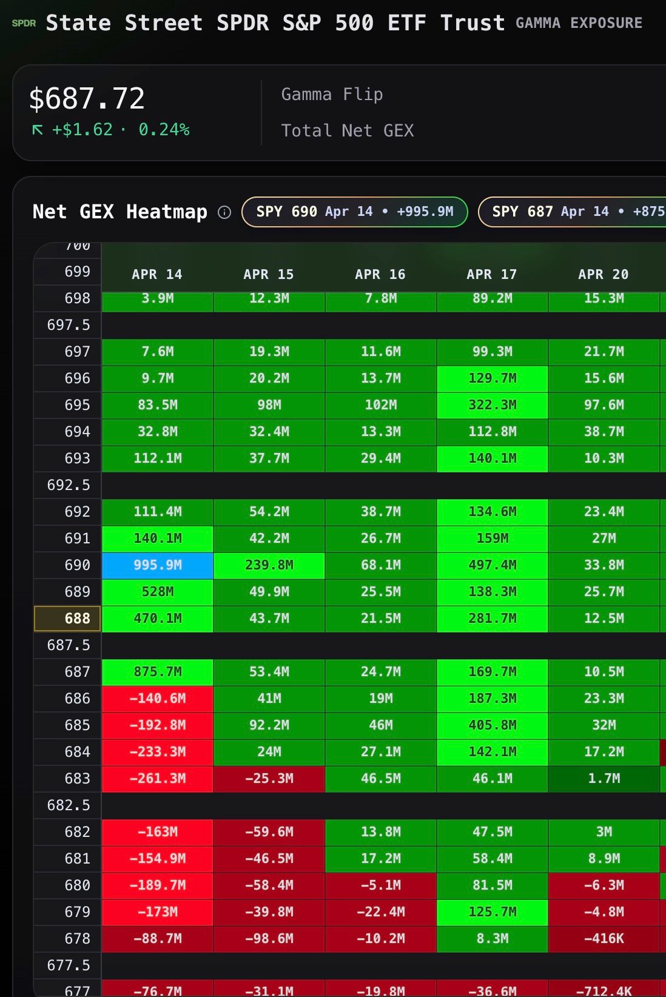Click the -98.6M cell in APR 15

269,939
